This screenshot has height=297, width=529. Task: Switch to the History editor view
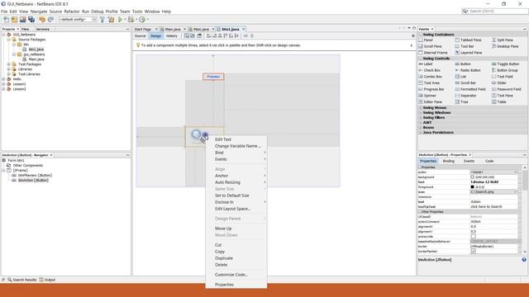[171, 36]
